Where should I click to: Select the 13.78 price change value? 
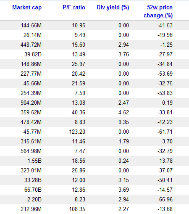tap(166, 161)
